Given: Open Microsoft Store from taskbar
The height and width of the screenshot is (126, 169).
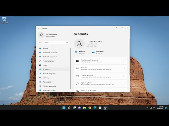Looking at the screenshot, I should pos(100,108).
